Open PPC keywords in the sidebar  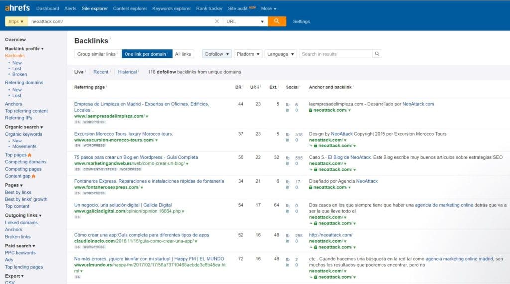[20, 253]
